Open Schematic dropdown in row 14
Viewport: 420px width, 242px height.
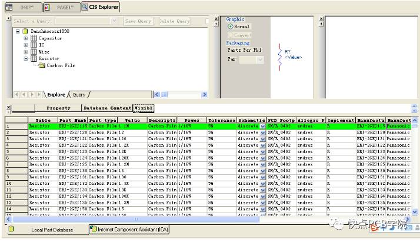[262, 209]
